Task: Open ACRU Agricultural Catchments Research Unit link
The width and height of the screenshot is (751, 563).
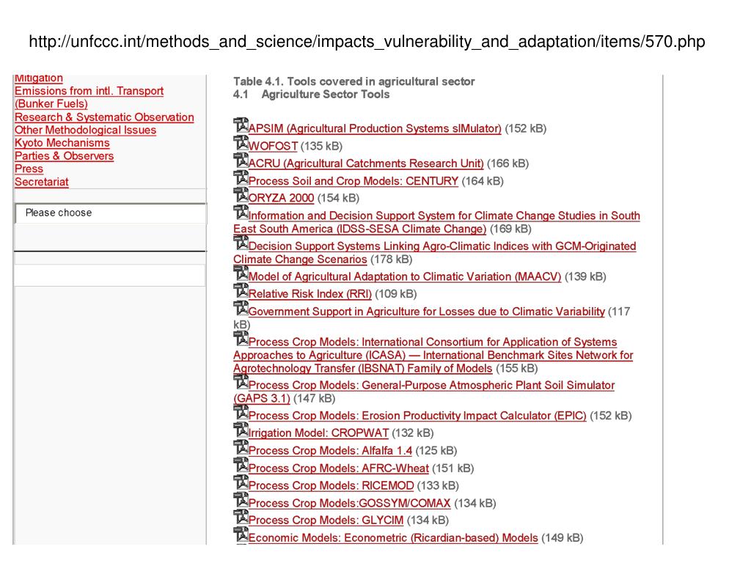Action: [366, 163]
